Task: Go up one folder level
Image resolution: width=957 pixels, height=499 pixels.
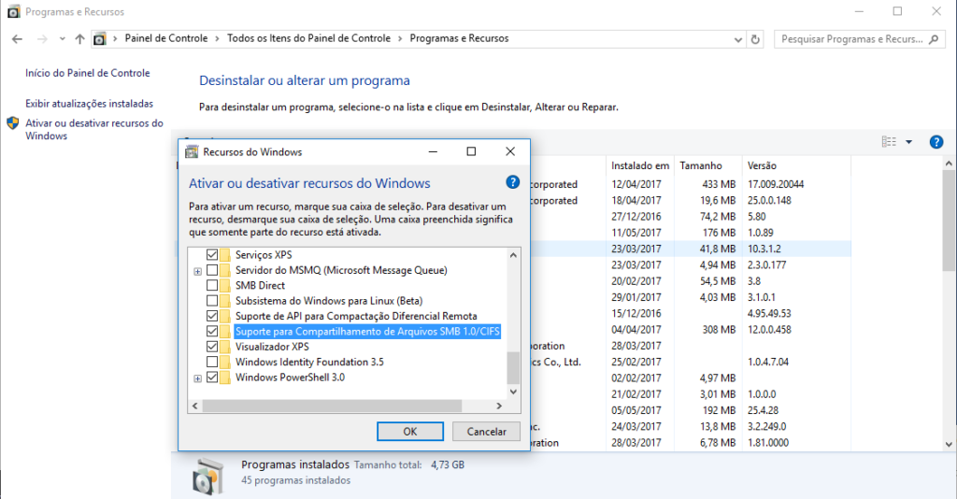Action: (80, 39)
